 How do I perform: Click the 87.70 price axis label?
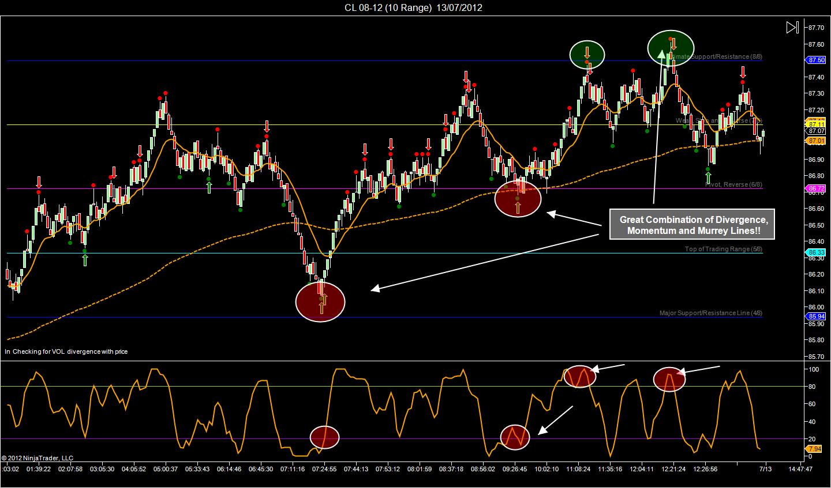pos(816,28)
